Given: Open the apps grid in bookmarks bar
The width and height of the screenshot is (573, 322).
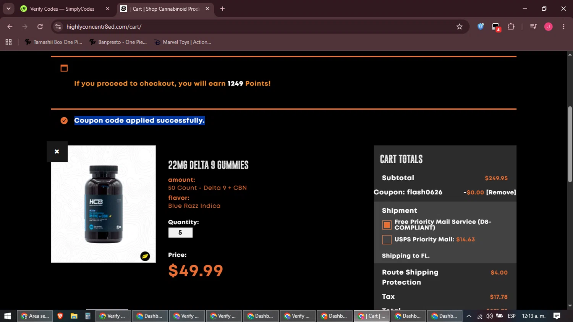Looking at the screenshot, I should [x=8, y=42].
